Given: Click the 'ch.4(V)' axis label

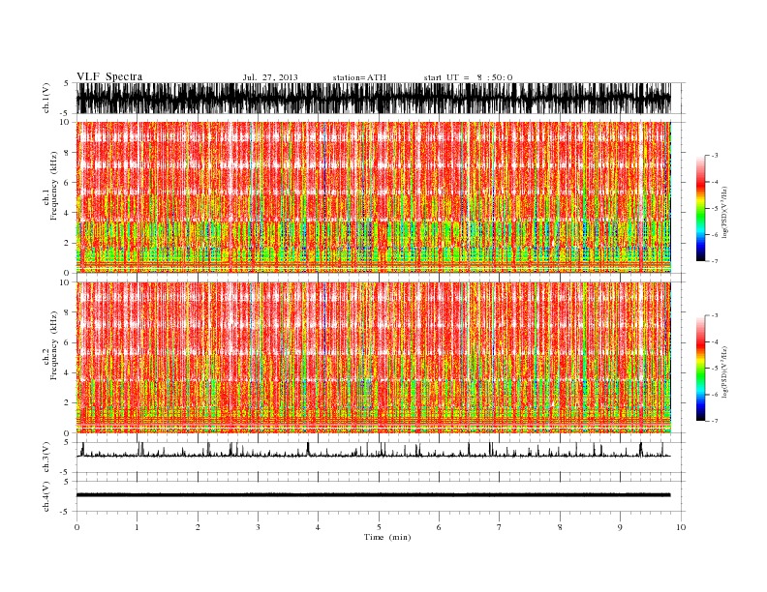Looking at the screenshot, I should click(x=46, y=496).
